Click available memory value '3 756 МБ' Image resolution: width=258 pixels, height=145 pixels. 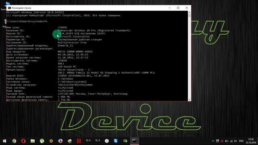tap(64, 100)
